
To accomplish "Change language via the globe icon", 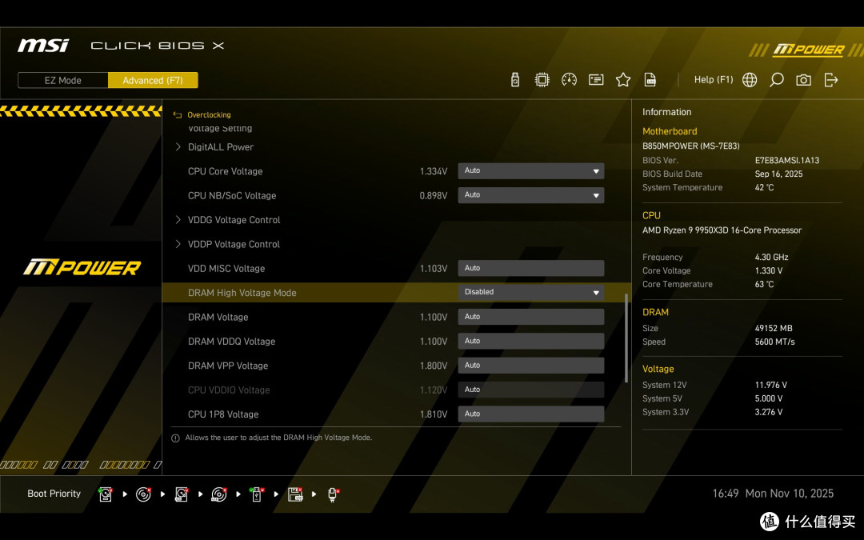I will tap(750, 80).
